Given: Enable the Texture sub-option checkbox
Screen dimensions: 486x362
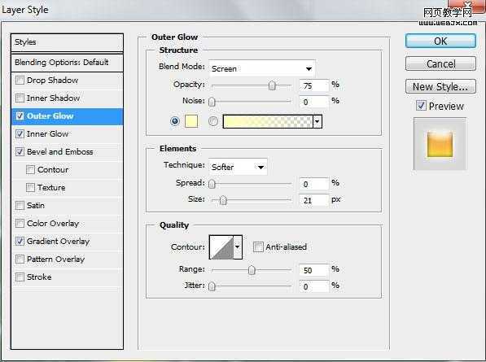Looking at the screenshot, I should click(x=30, y=188).
